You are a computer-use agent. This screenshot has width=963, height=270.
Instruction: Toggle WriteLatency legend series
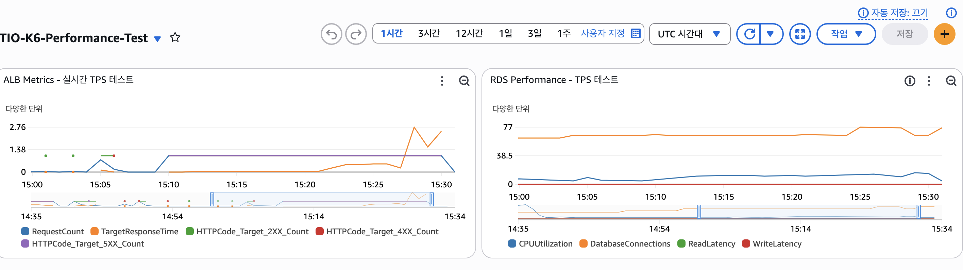(x=772, y=244)
